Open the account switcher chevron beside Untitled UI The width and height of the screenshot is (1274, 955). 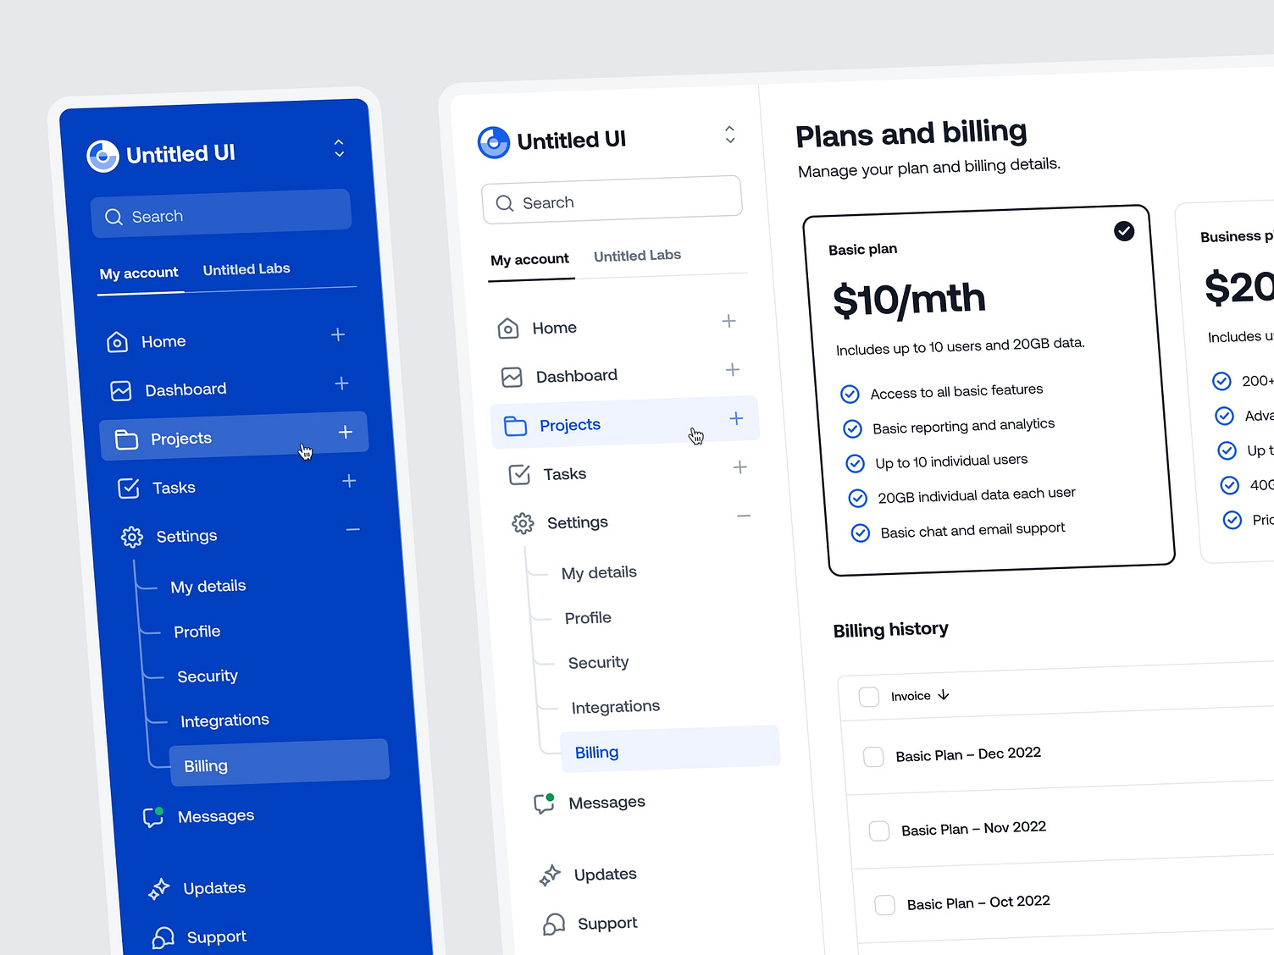(729, 135)
